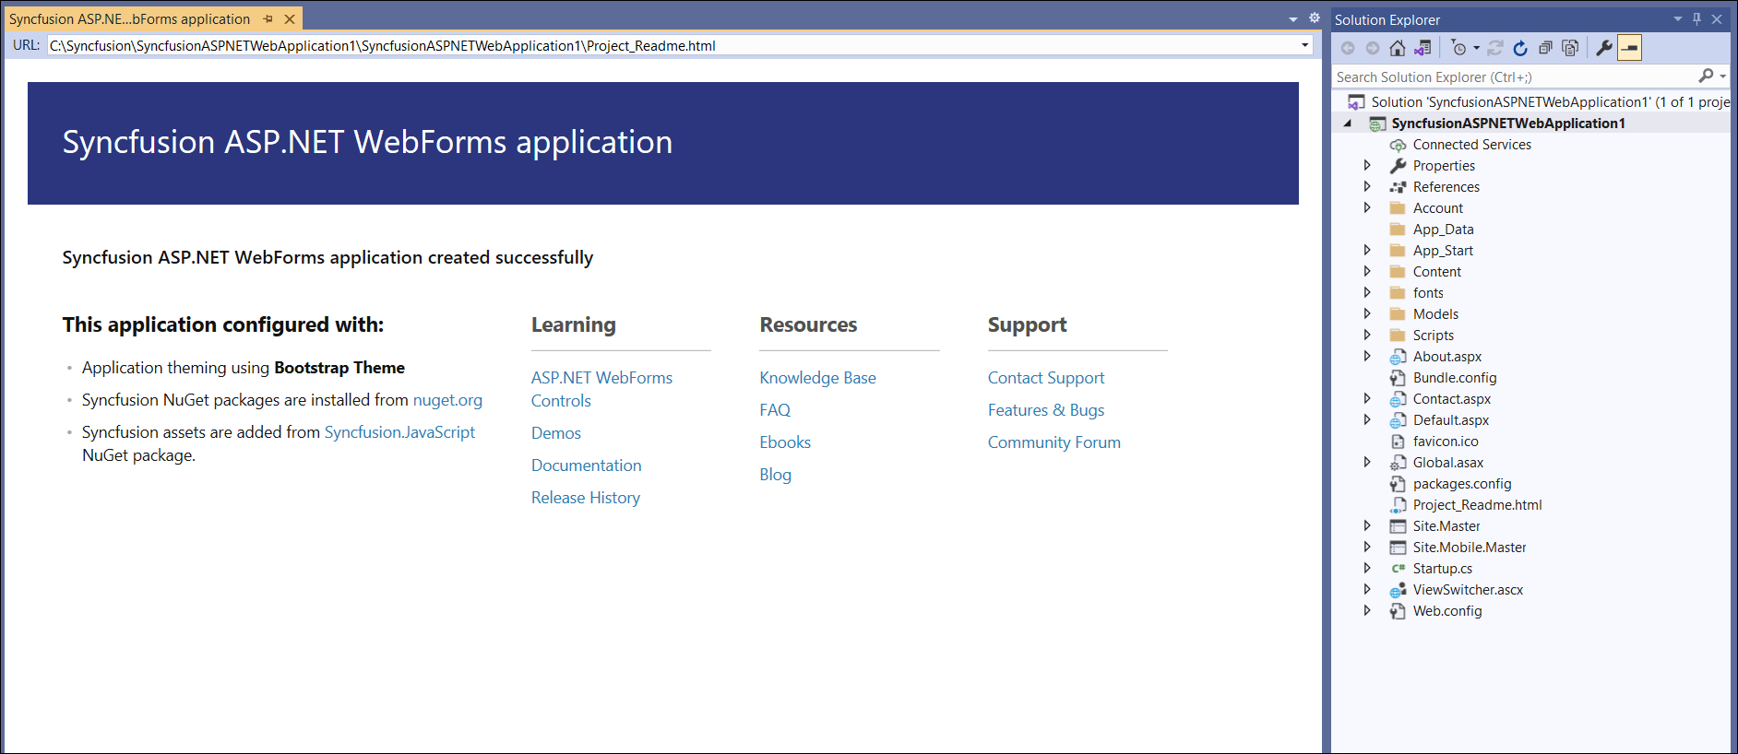
Task: Open the document tab list dropdown
Action: pos(1293,18)
